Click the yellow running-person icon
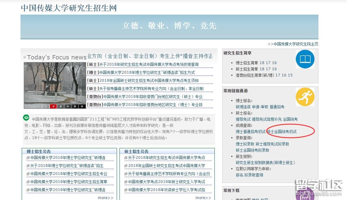347x200 pixels. (305, 97)
